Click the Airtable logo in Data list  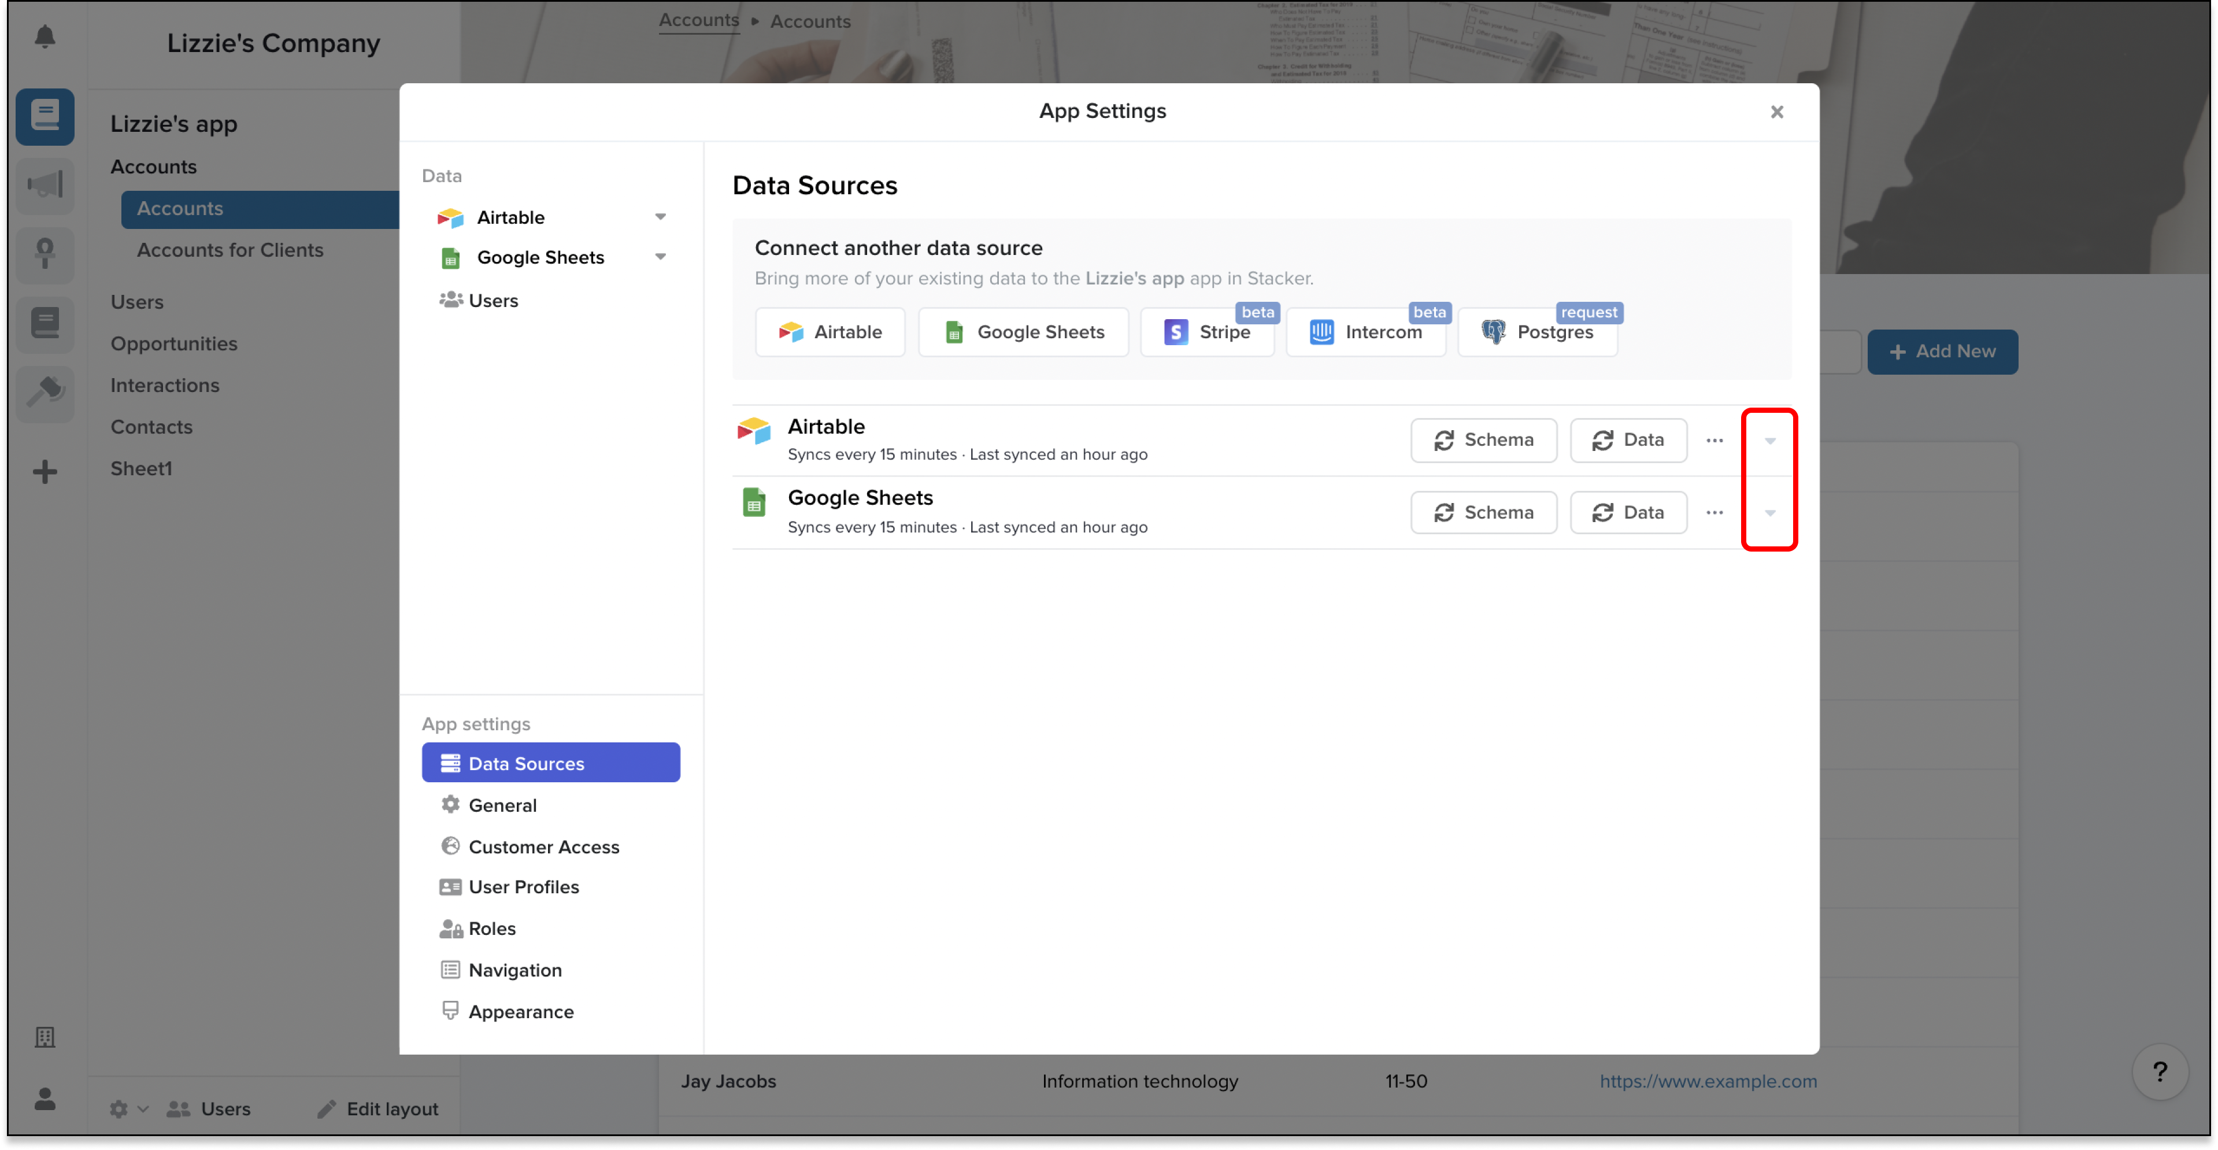(450, 217)
